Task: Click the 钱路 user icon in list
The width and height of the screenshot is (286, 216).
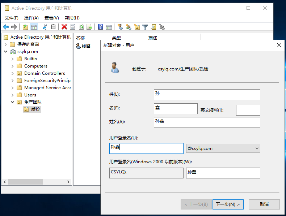Action: point(78,46)
